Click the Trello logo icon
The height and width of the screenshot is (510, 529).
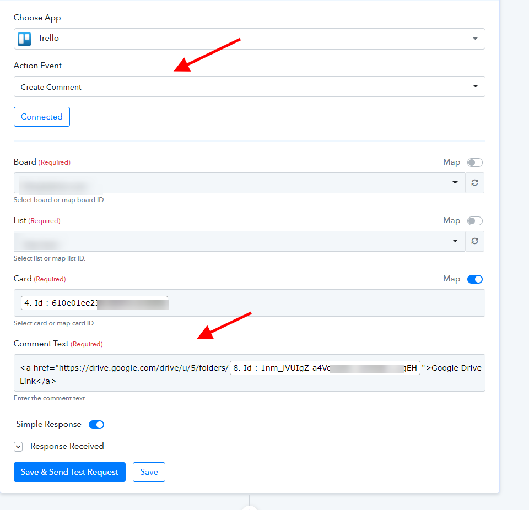pyautogui.click(x=24, y=39)
